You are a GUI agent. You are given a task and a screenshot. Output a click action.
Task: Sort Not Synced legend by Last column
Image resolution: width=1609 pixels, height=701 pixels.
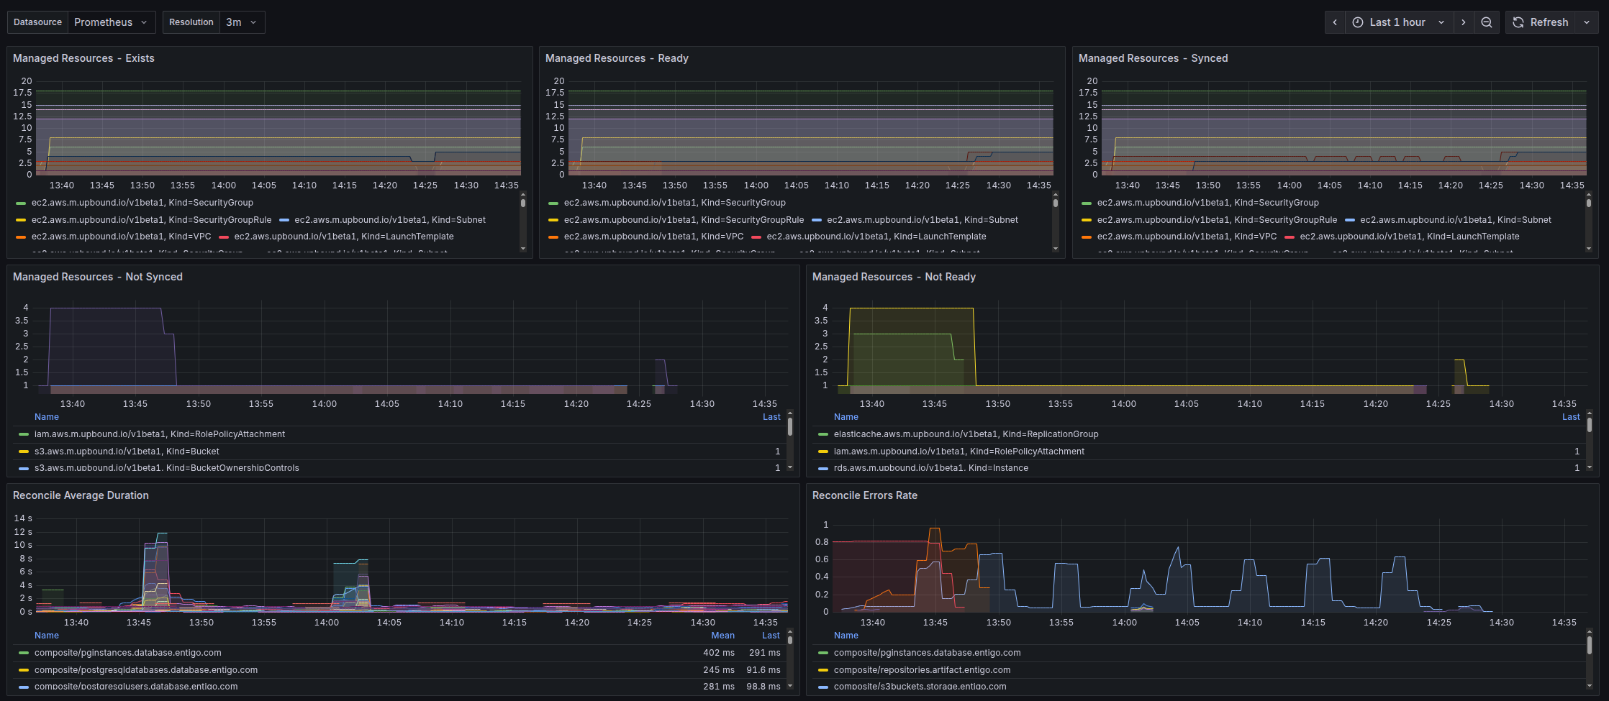[771, 417]
